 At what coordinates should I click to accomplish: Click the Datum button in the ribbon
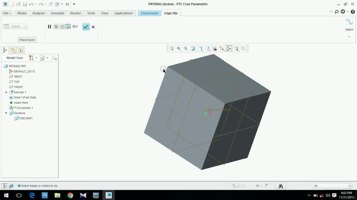(349, 25)
